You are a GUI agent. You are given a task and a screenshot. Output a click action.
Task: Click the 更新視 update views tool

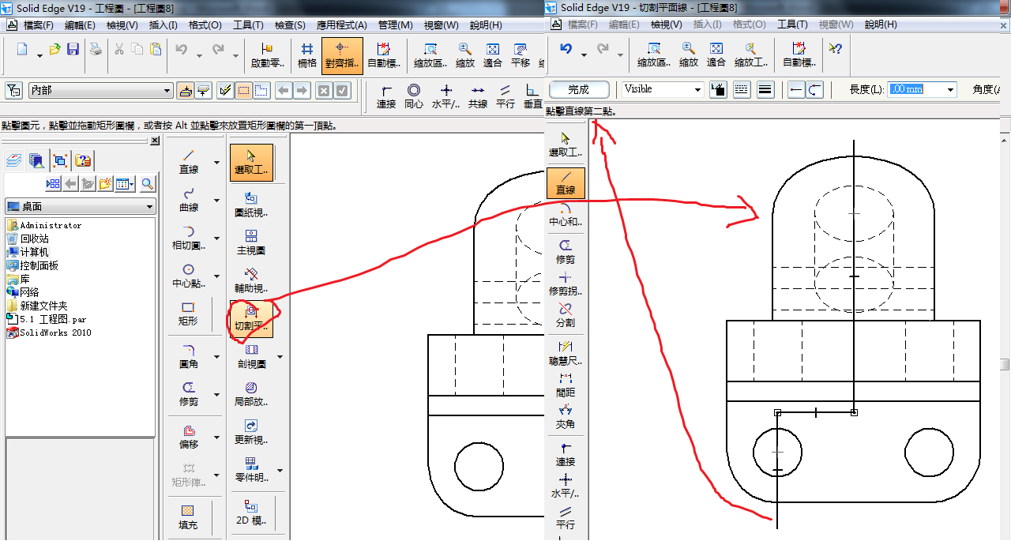pos(251,432)
